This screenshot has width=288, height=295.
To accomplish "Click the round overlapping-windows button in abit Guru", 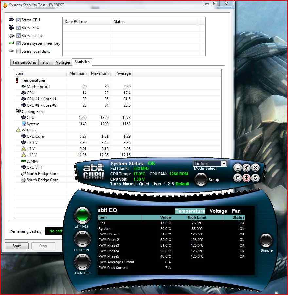I will 246,168.
